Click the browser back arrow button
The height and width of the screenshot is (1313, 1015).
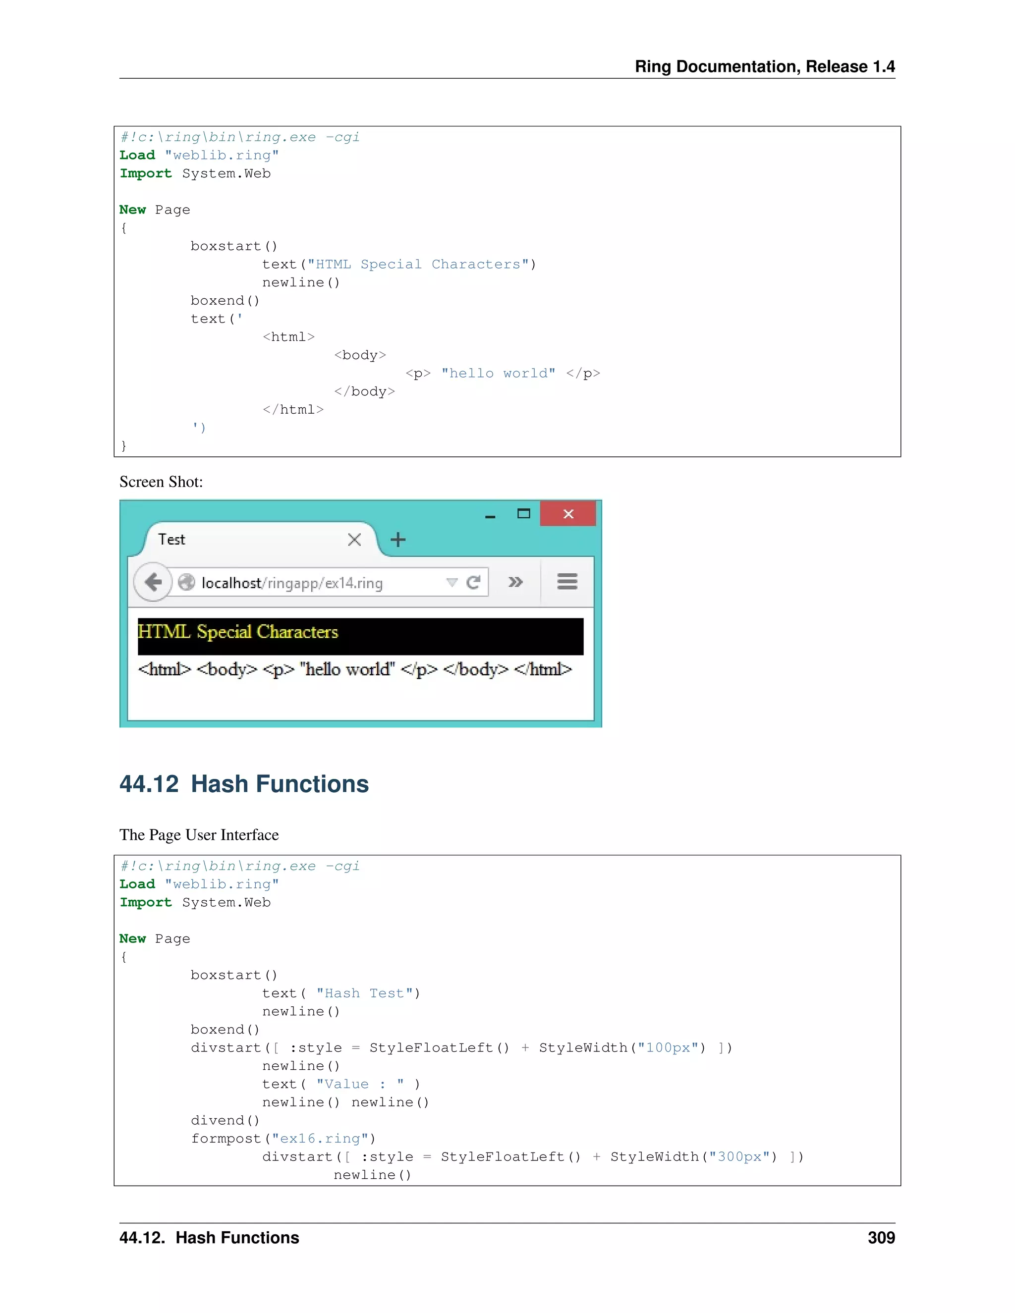pyautogui.click(x=153, y=582)
